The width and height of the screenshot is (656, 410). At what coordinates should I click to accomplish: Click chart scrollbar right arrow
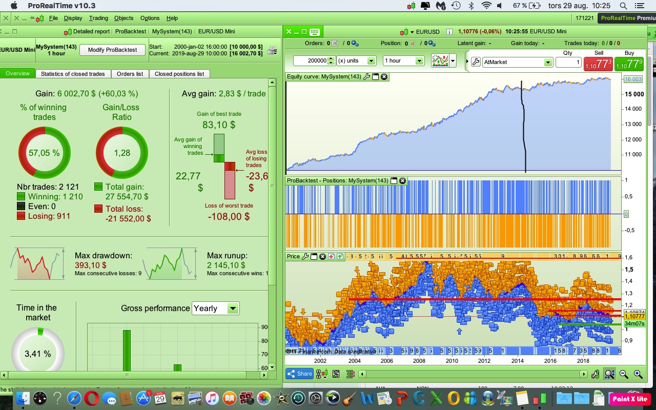[x=583, y=375]
